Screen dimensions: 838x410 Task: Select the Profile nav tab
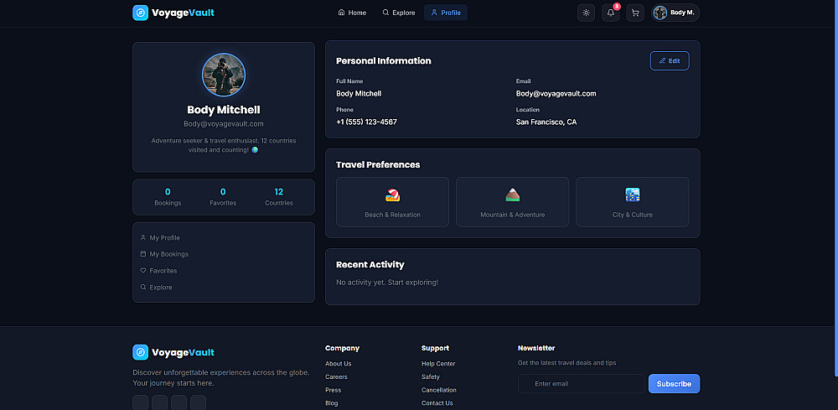click(446, 13)
